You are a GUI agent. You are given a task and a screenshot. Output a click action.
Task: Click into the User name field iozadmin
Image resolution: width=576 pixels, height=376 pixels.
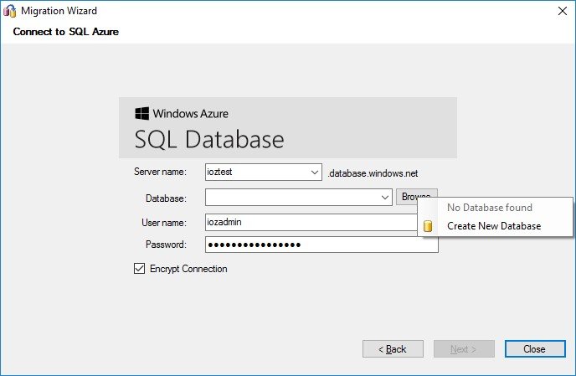coord(311,223)
